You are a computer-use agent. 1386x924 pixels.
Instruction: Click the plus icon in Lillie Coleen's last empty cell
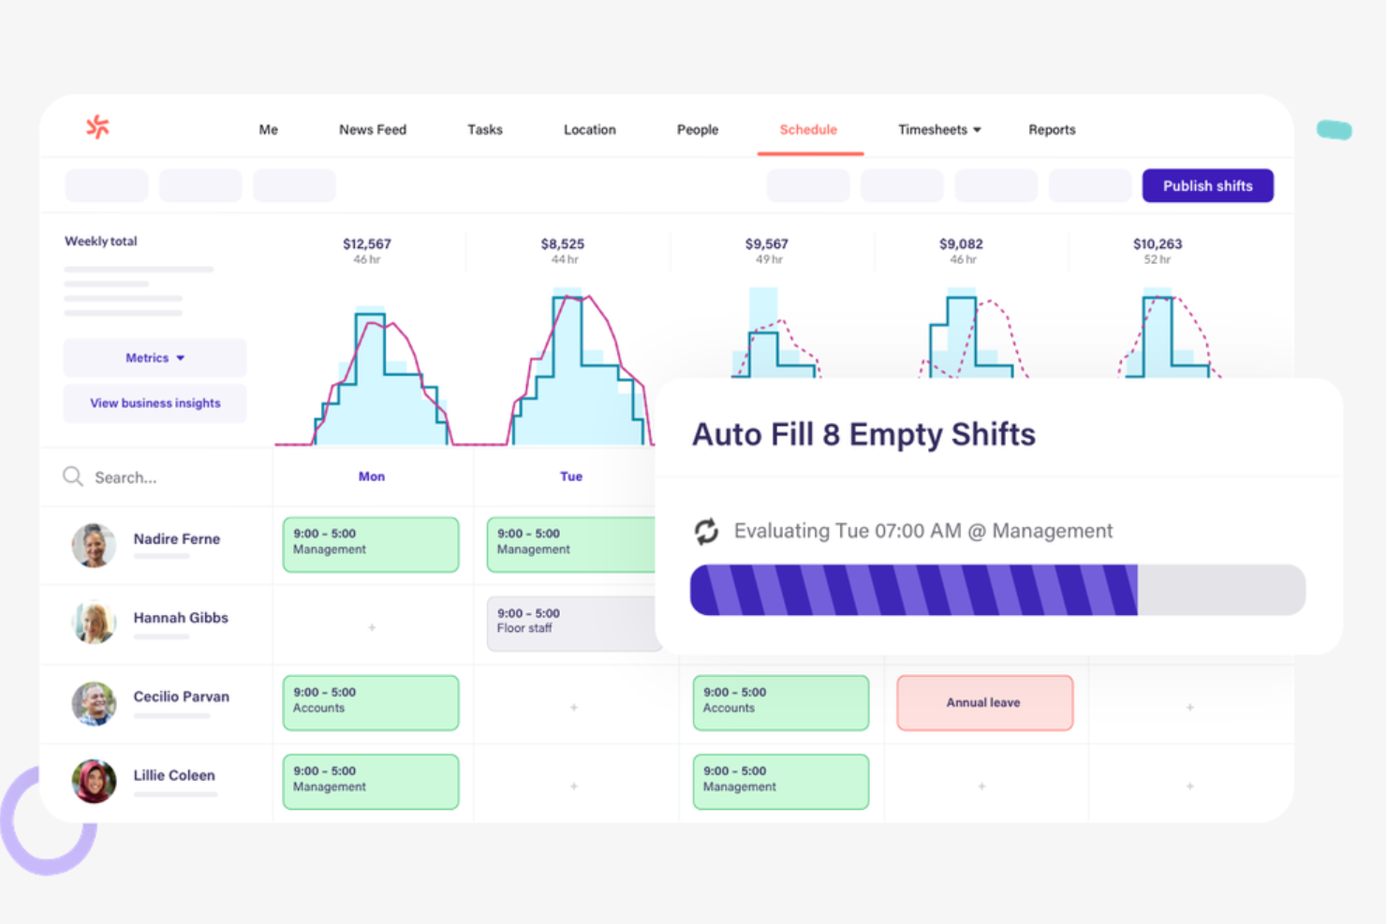pos(1189,785)
